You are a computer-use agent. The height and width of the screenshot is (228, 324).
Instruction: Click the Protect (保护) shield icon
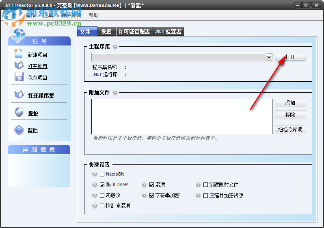pyautogui.click(x=19, y=112)
